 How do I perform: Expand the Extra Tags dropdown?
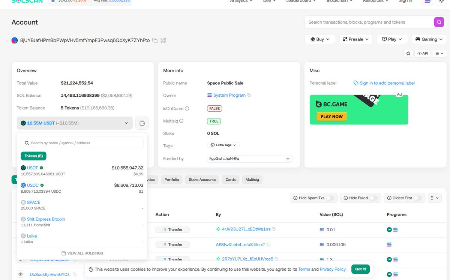click(223, 145)
